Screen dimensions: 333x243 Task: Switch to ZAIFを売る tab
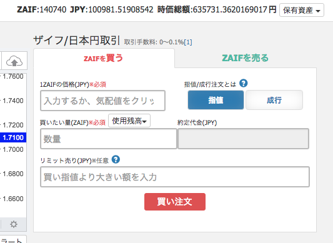[246, 58]
